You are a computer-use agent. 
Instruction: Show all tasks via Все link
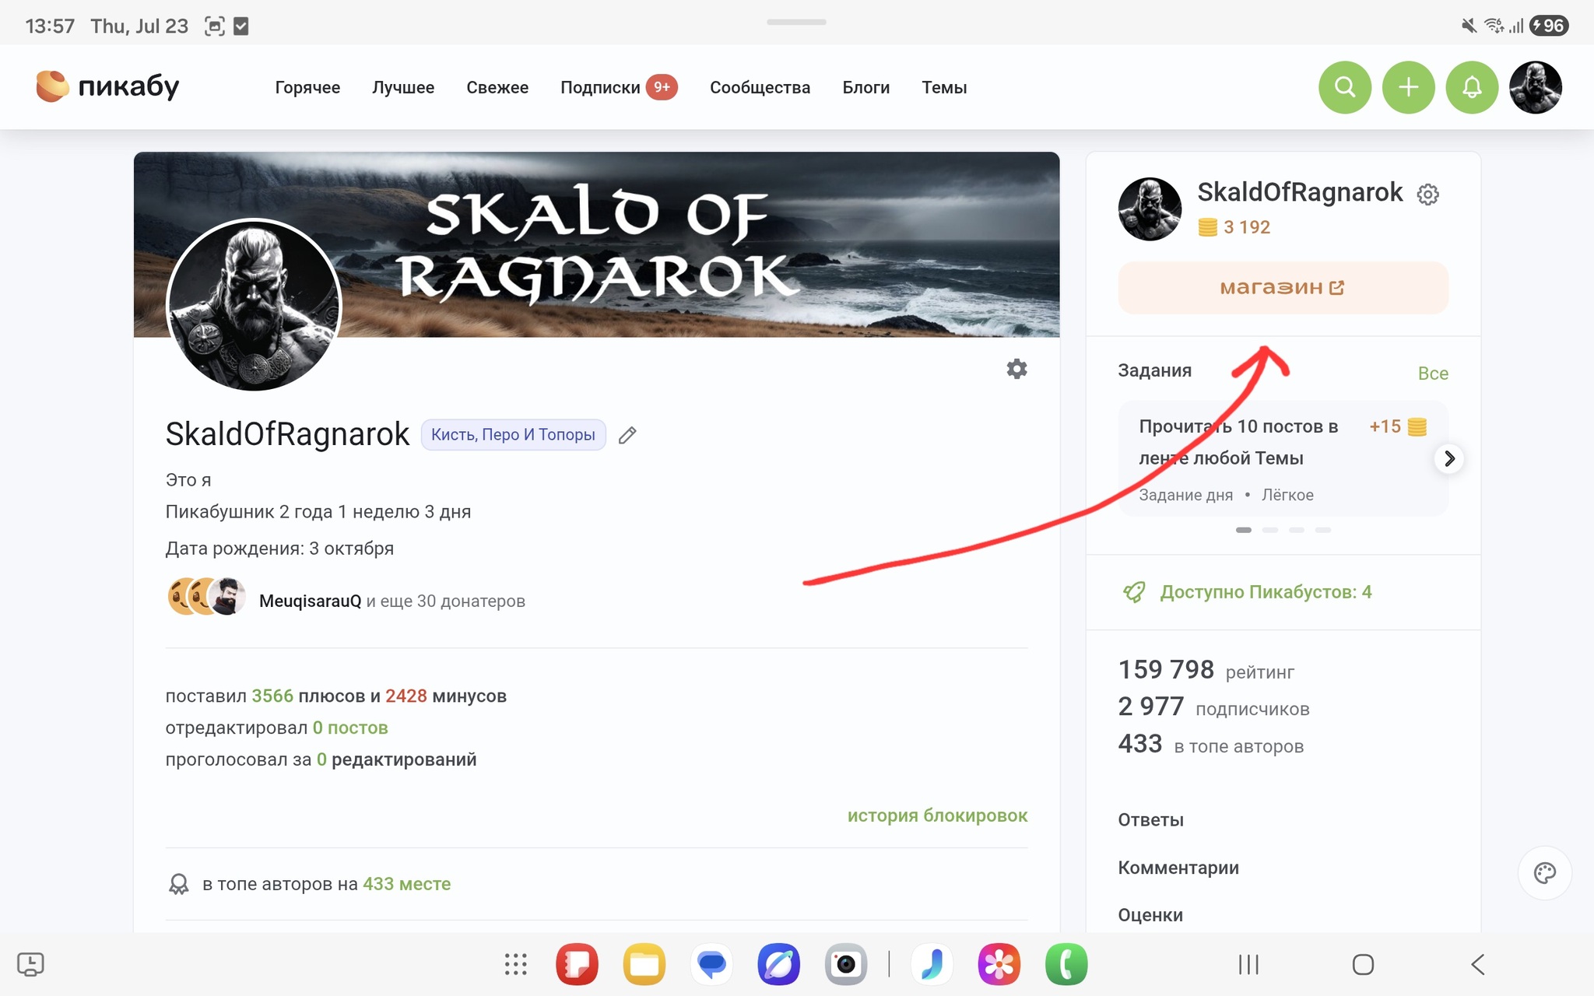coord(1433,373)
